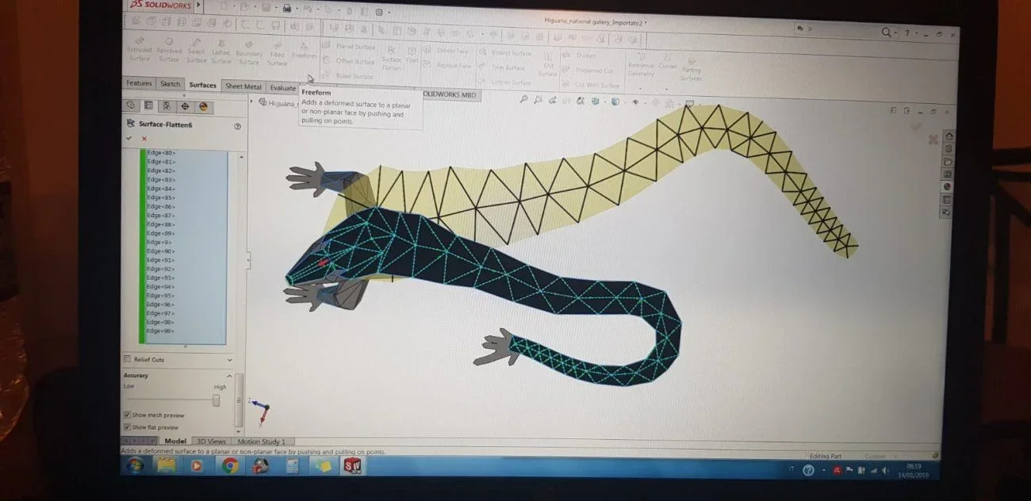Select the Freeform surface tool
The width and height of the screenshot is (1031, 501).
click(x=304, y=50)
